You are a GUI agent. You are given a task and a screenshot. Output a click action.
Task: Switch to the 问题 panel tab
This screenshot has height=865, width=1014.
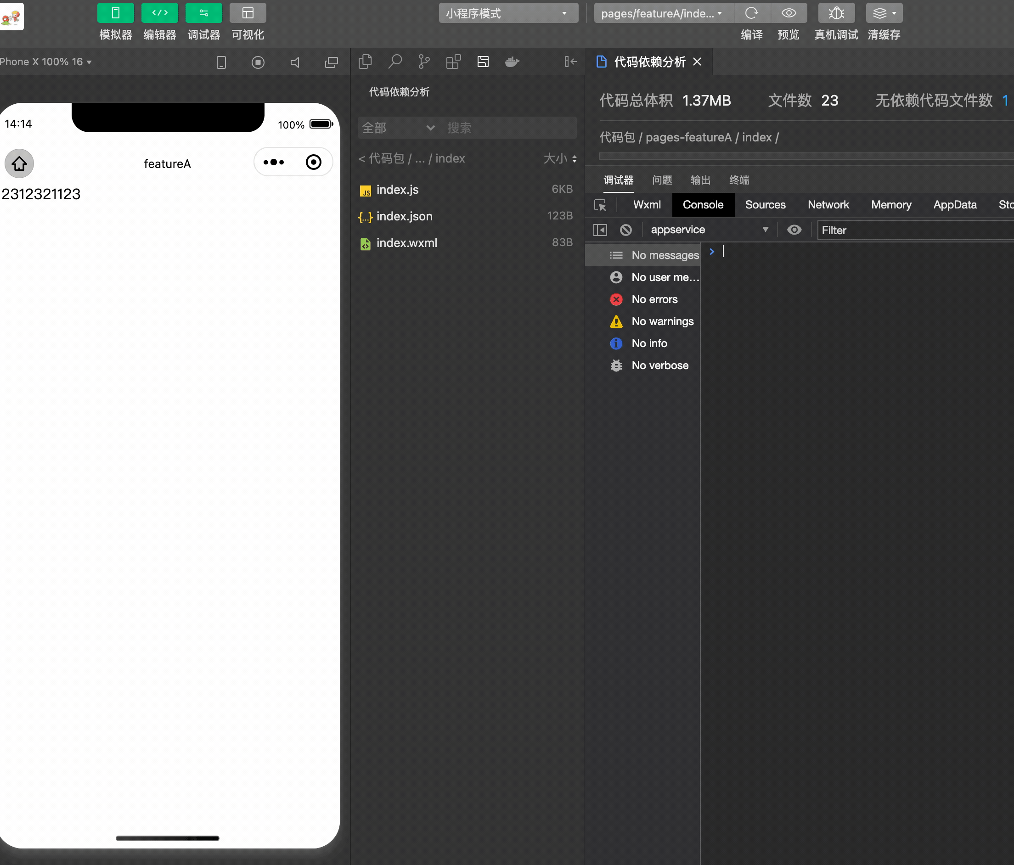click(662, 180)
